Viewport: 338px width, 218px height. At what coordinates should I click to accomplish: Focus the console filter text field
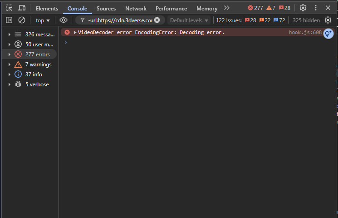click(120, 20)
